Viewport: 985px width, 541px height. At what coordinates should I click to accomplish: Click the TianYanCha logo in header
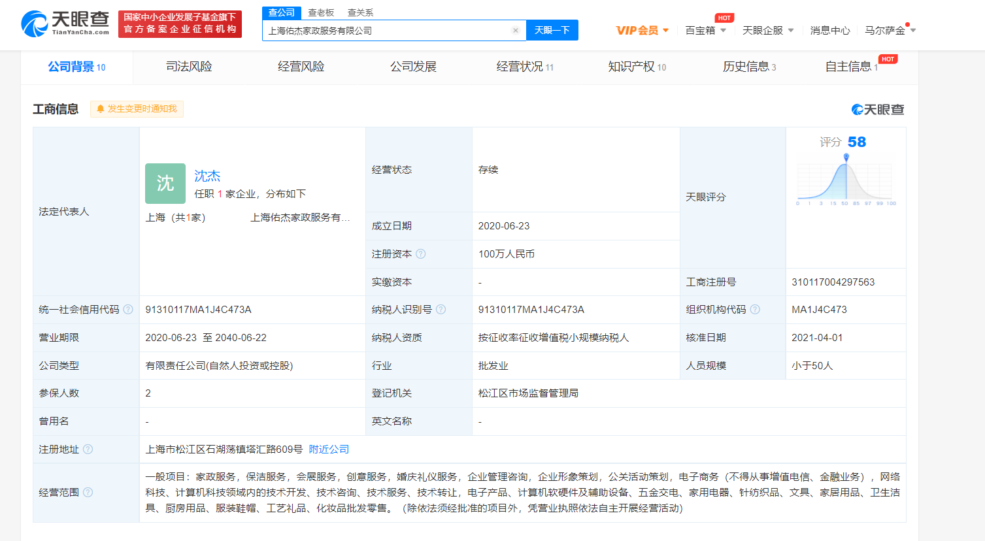click(x=65, y=24)
